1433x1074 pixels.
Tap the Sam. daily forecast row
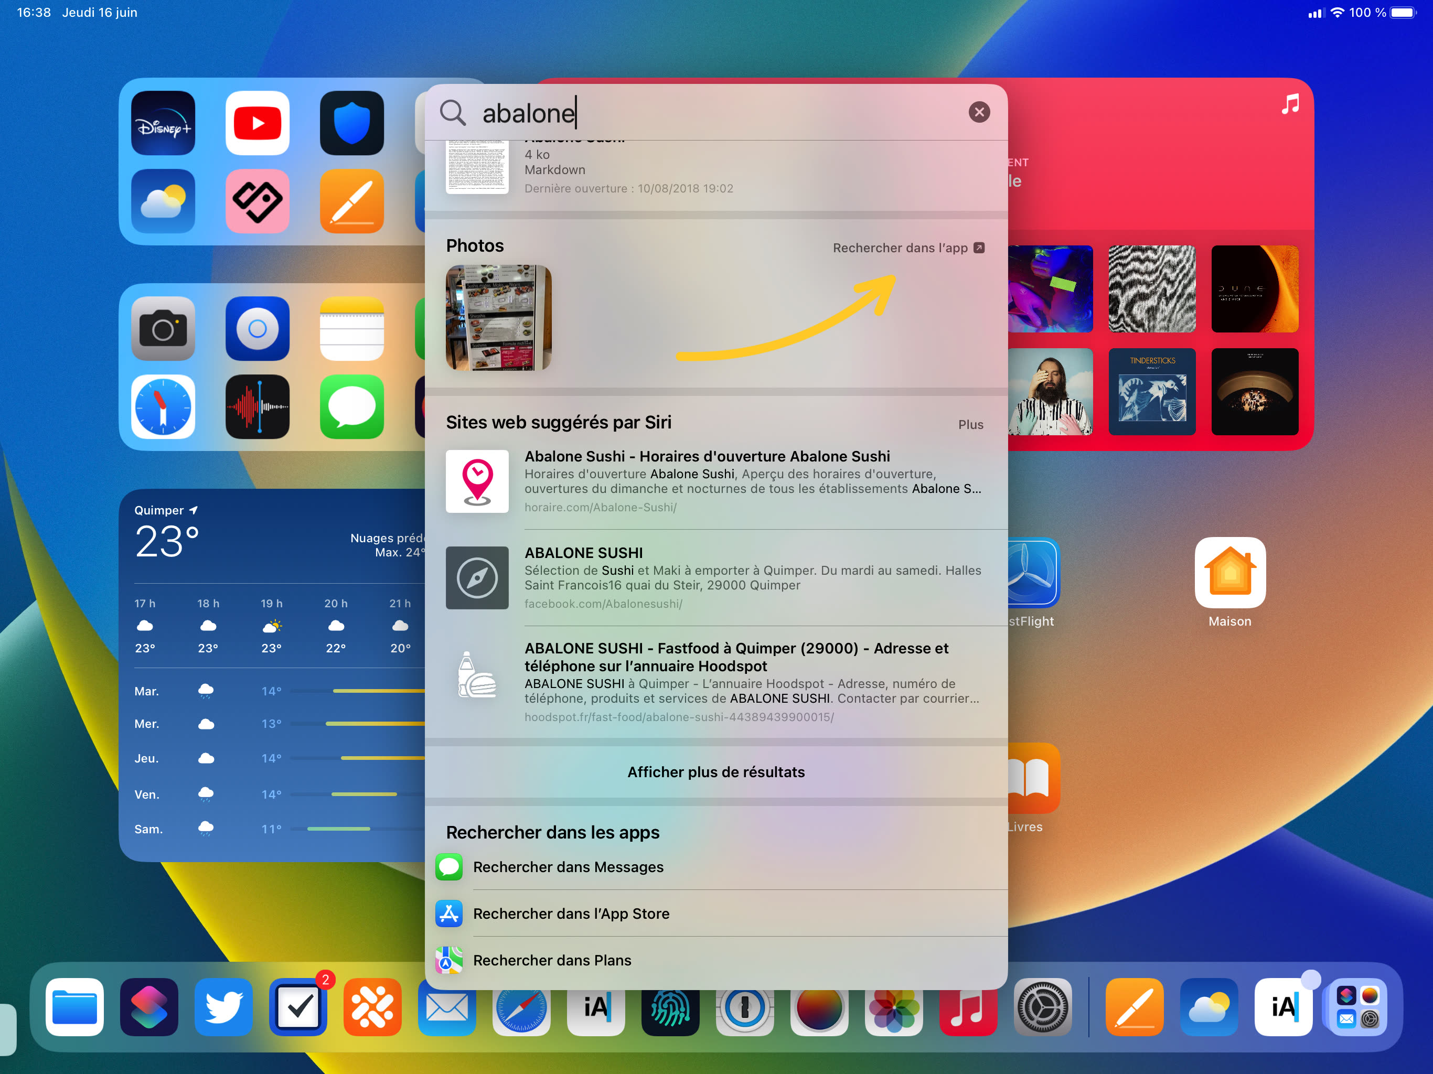point(279,829)
